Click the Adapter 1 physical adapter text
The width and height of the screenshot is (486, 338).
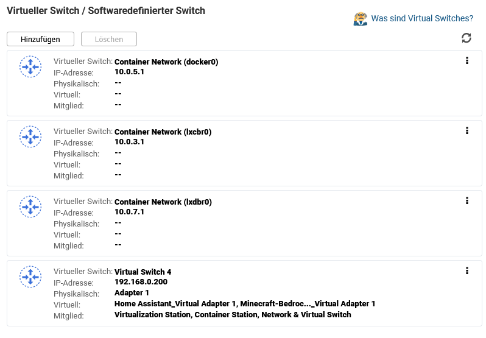(132, 293)
